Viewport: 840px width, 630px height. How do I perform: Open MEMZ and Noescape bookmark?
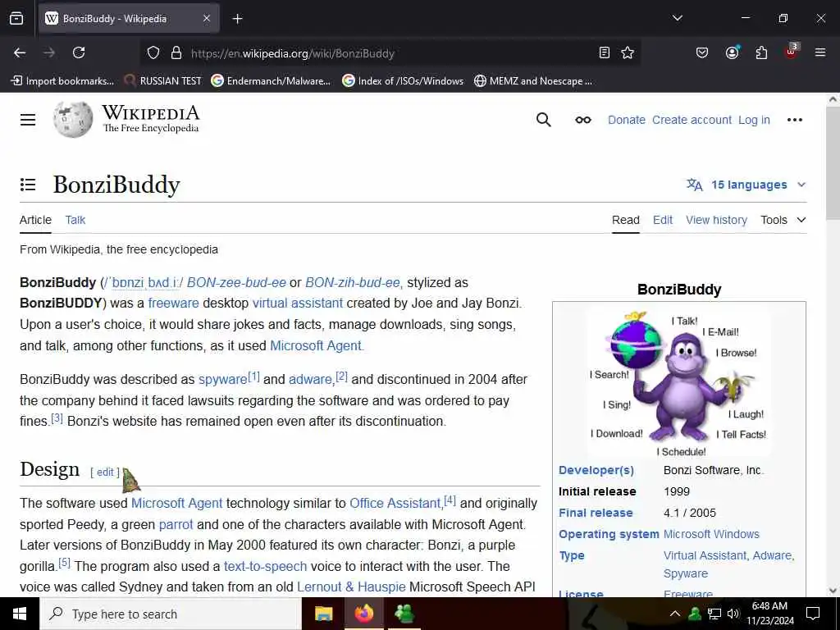(x=533, y=81)
